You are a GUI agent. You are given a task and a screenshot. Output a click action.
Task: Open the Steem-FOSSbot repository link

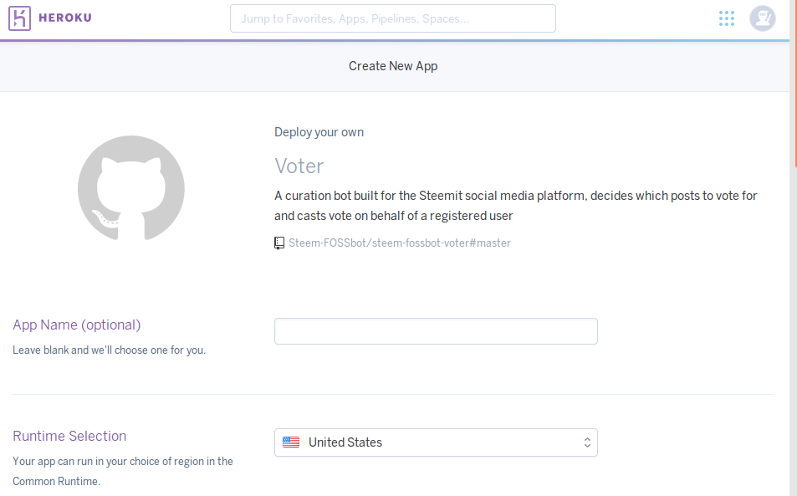pyautogui.click(x=398, y=243)
